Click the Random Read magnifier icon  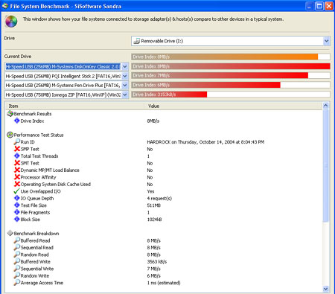tap(16, 255)
